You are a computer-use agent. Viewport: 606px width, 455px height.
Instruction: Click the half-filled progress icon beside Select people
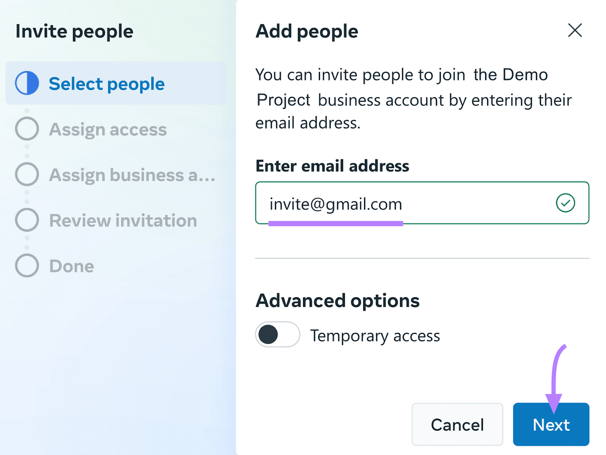click(x=27, y=83)
